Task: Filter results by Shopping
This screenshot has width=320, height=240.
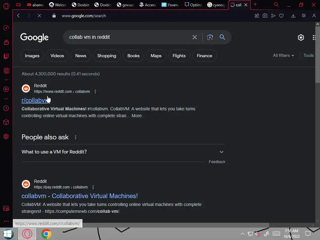Action: tap(107, 56)
